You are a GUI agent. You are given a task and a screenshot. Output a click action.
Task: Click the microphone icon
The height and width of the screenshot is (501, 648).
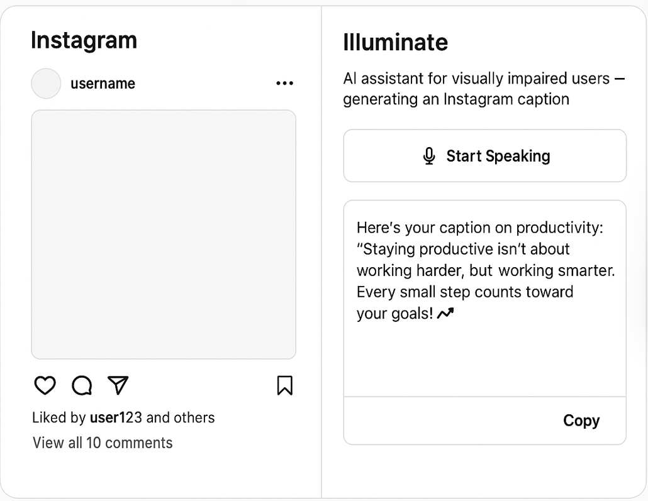point(429,156)
